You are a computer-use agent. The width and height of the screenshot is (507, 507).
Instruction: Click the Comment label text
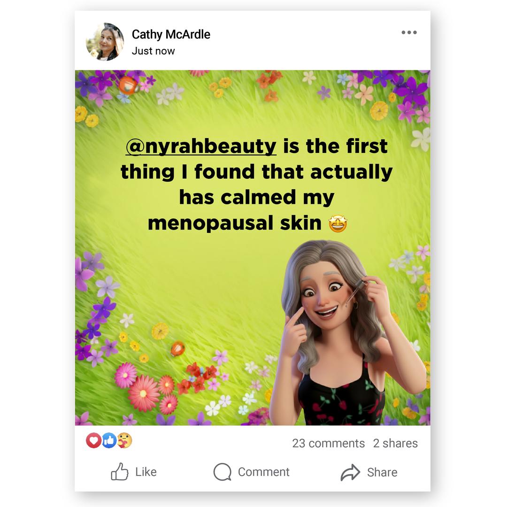263,472
